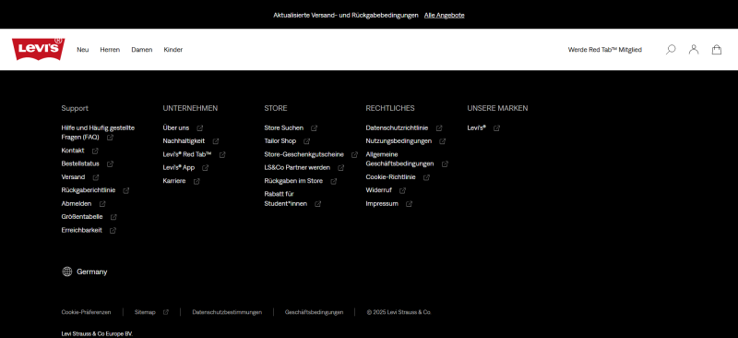Click external-link icon next to Erreichbarkeit
Image resolution: width=738 pixels, height=338 pixels.
pos(113,231)
